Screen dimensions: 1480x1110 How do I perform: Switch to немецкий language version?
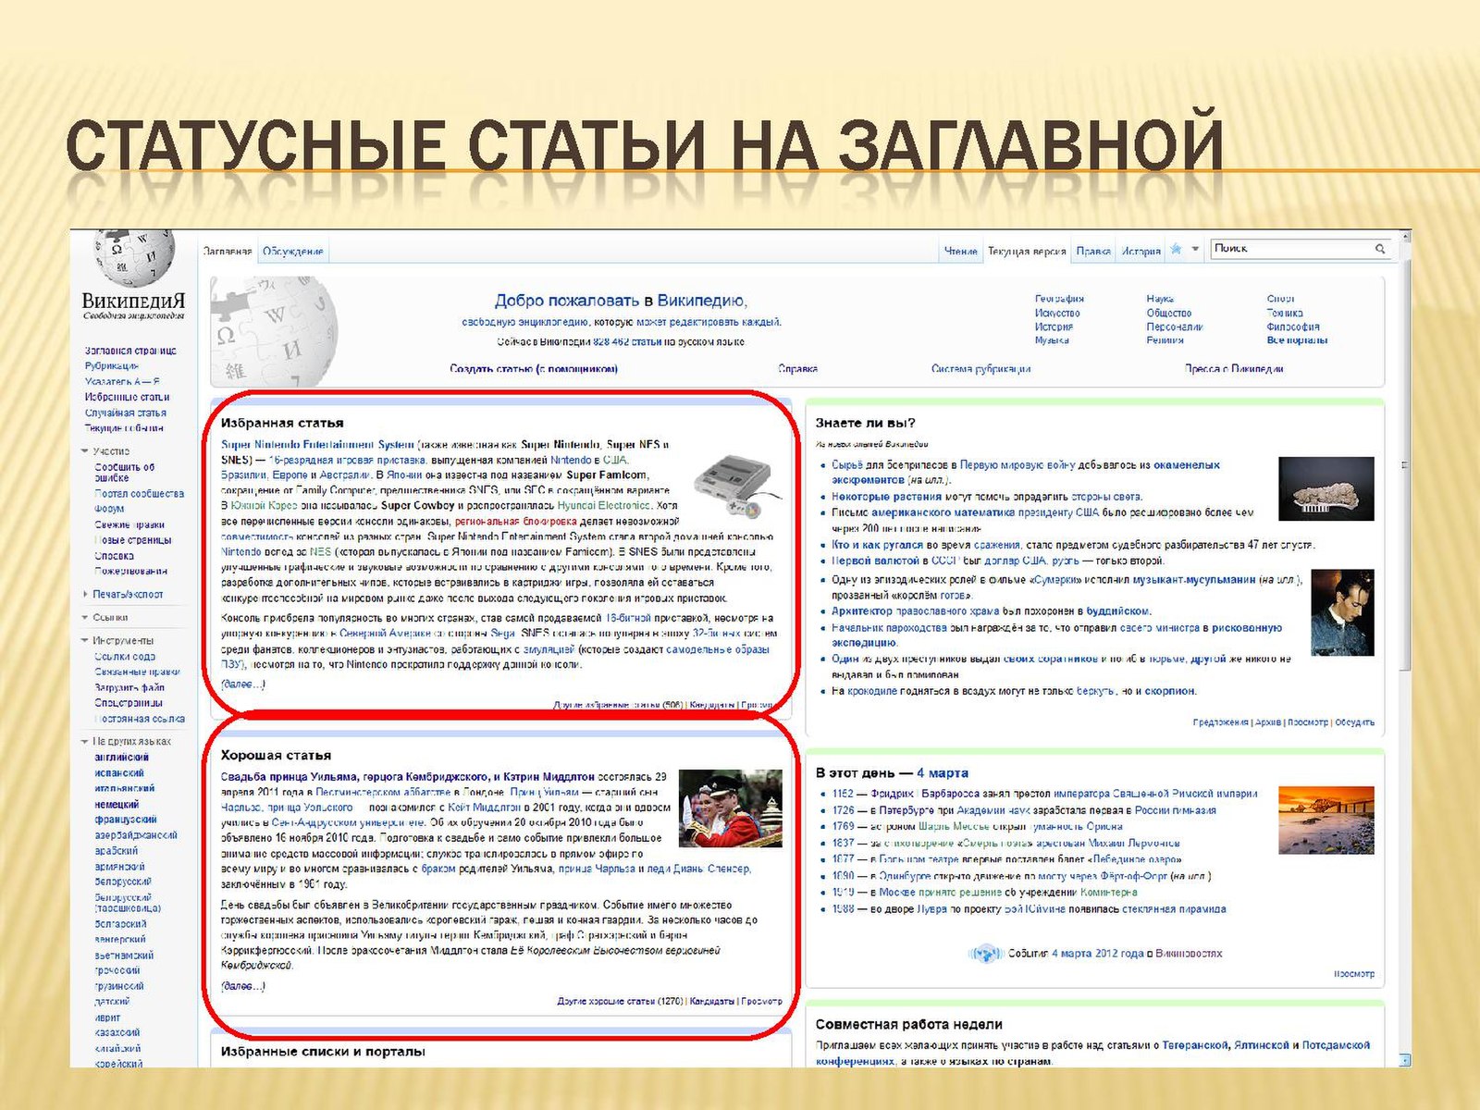pyautogui.click(x=117, y=805)
